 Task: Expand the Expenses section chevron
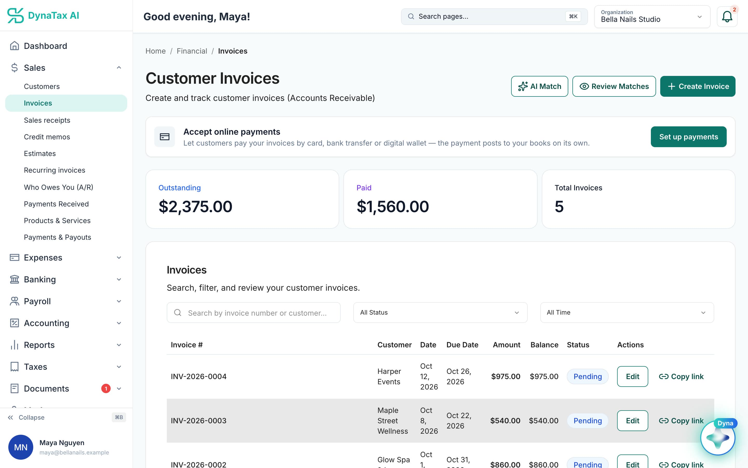[119, 257]
